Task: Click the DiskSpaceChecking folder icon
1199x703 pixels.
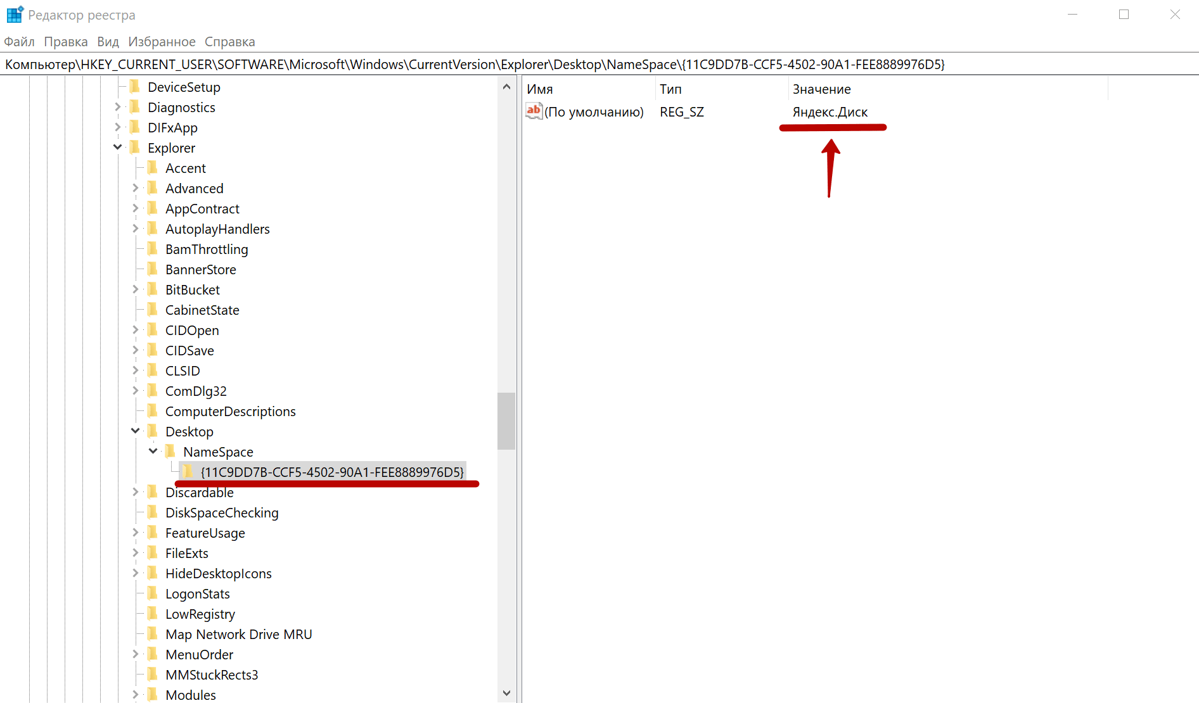Action: [152, 512]
